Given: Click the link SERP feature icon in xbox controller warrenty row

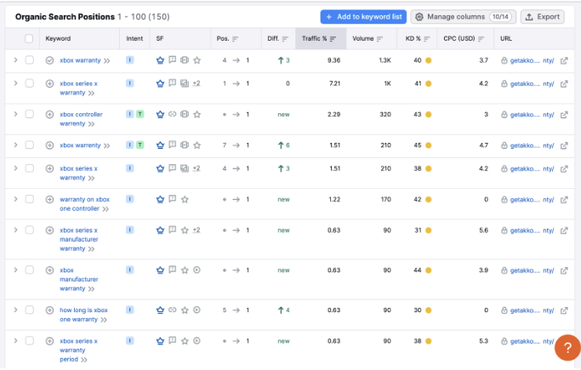Looking at the screenshot, I should [173, 114].
